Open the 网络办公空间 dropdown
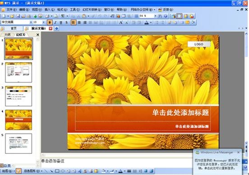This screenshot has height=175, width=249. (143, 9)
